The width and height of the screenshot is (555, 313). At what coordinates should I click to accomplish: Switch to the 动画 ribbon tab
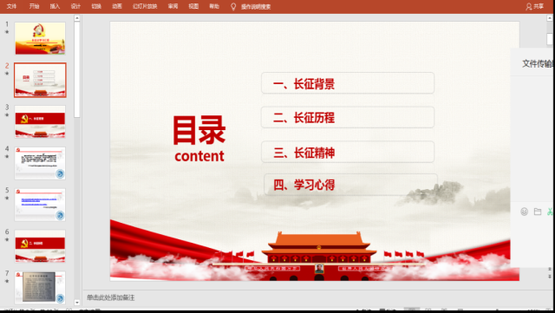[117, 6]
